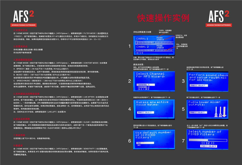Click 'Use default number of 12 FIXED filters?' text

(x=153, y=135)
